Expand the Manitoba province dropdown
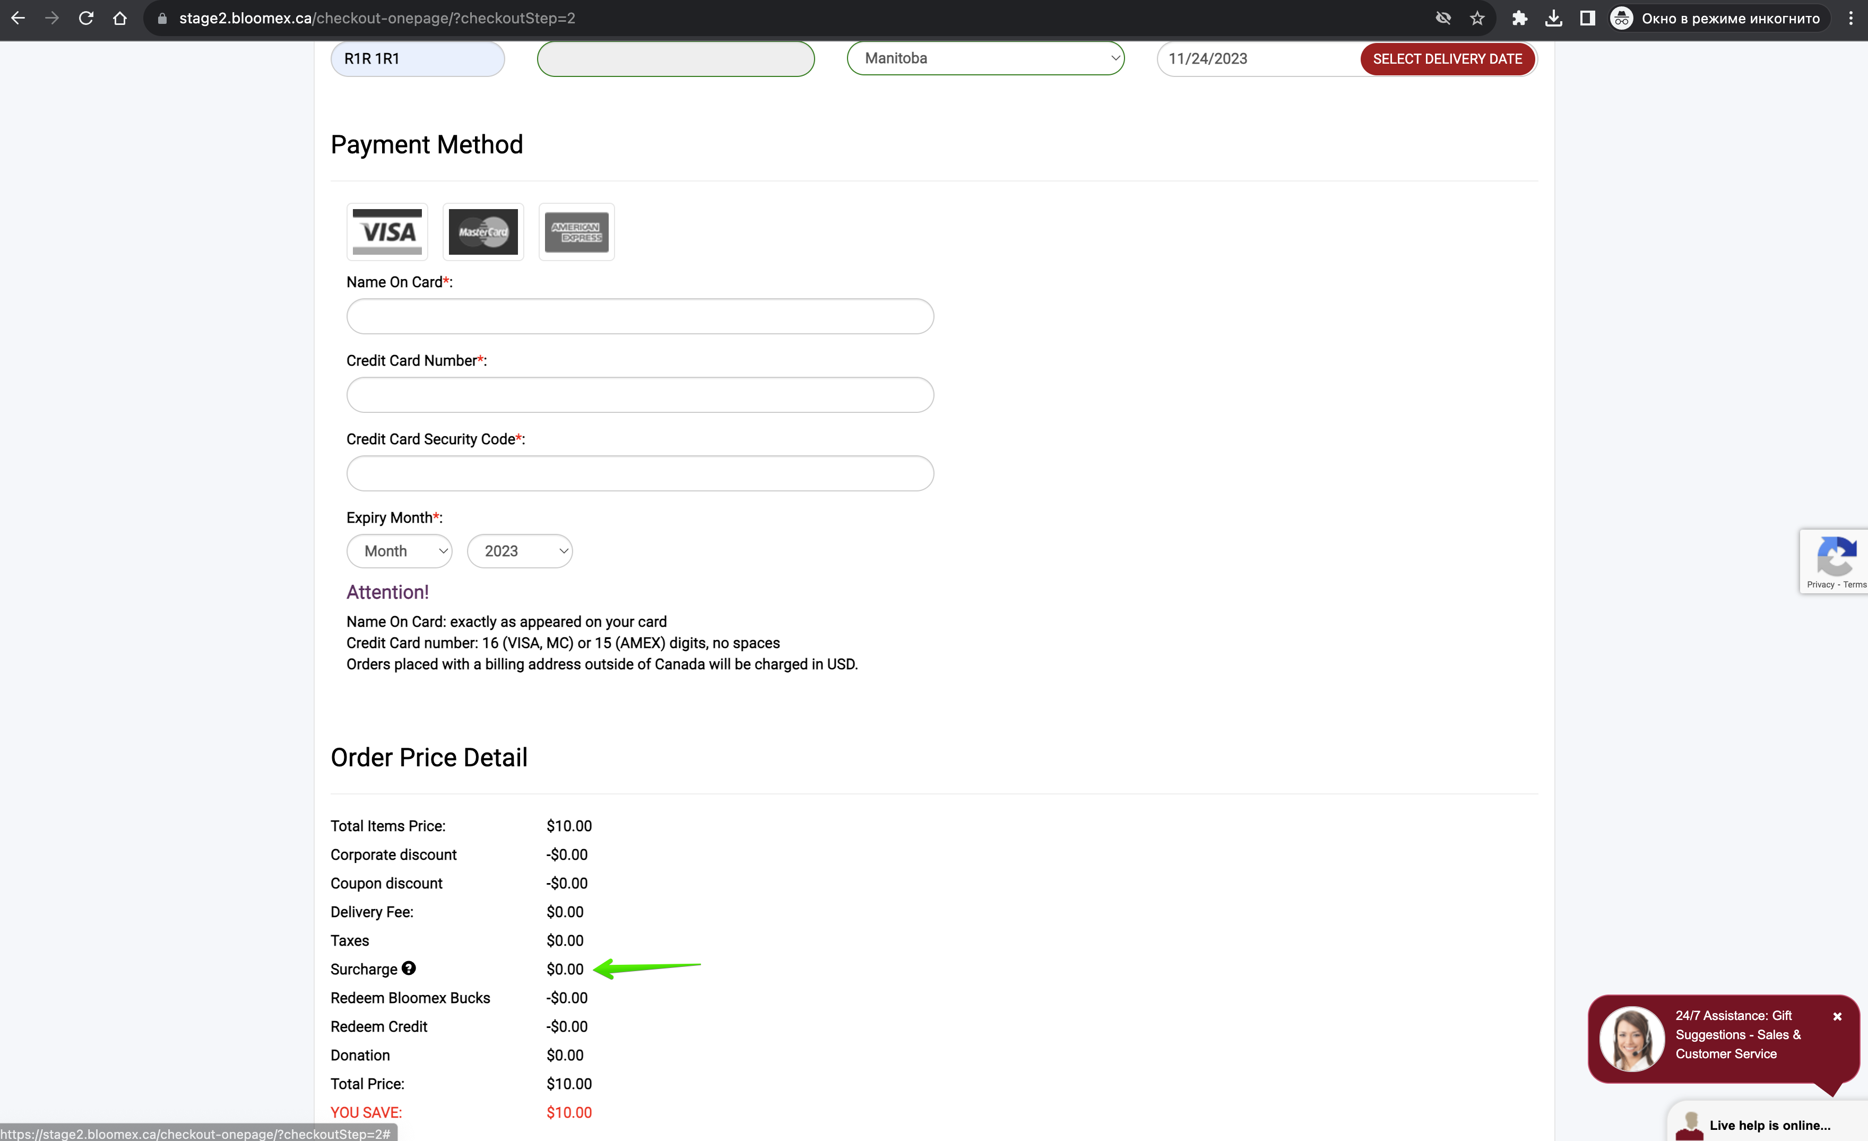 (x=985, y=58)
